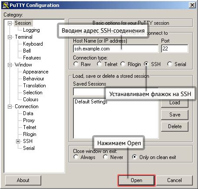Expand the SSH tree node

click(x=18, y=141)
